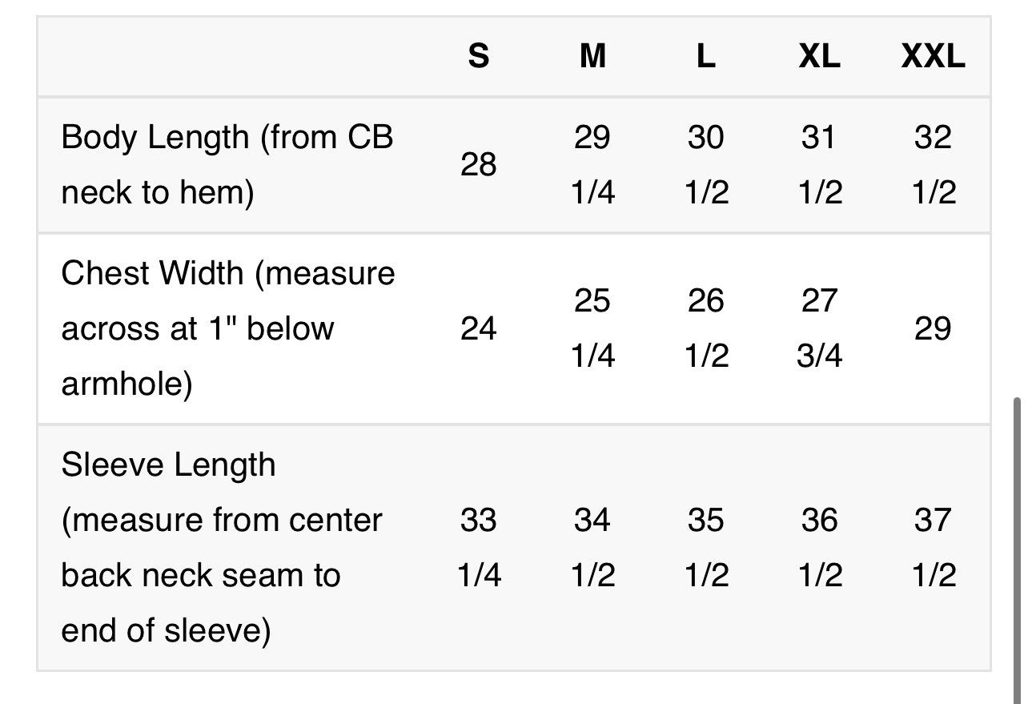
Task: Click chest width value 24 for S
Action: click(479, 328)
